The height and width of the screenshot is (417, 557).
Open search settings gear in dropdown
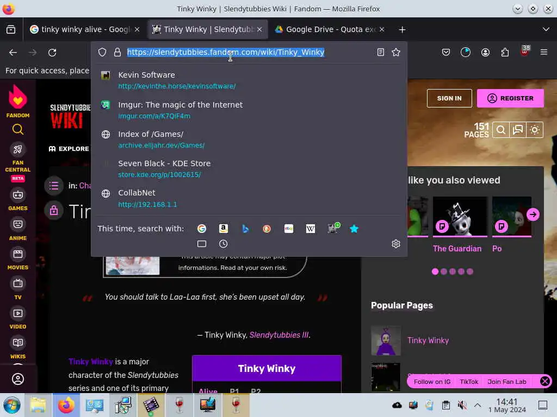[x=396, y=244]
